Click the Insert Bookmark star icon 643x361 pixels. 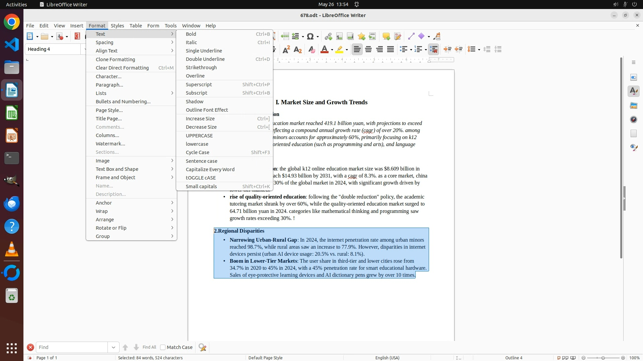click(361, 36)
